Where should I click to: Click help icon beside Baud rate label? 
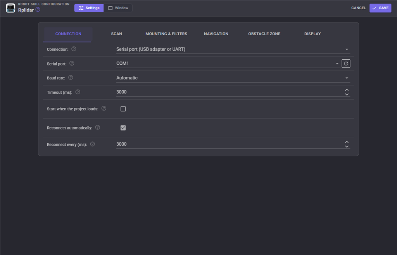71,78
